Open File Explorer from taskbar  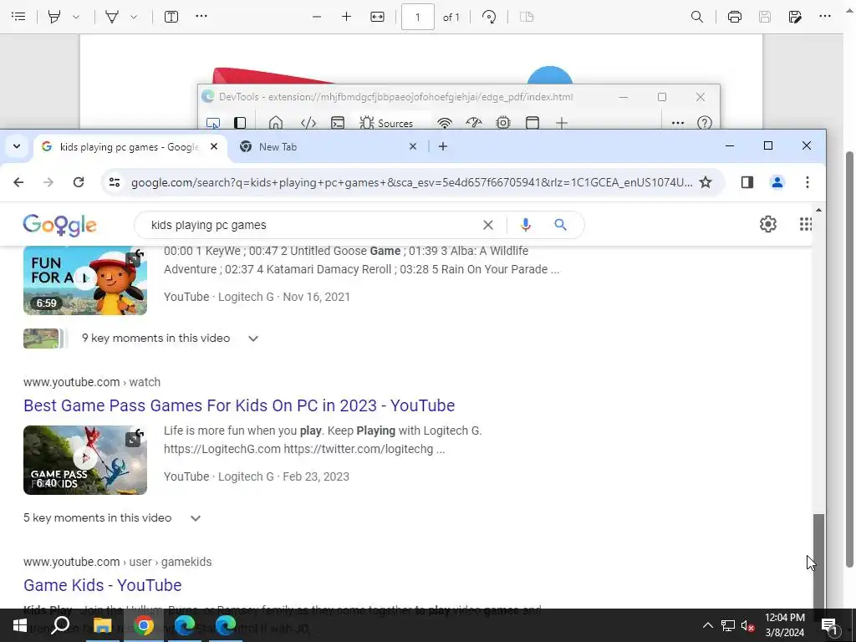(x=102, y=625)
